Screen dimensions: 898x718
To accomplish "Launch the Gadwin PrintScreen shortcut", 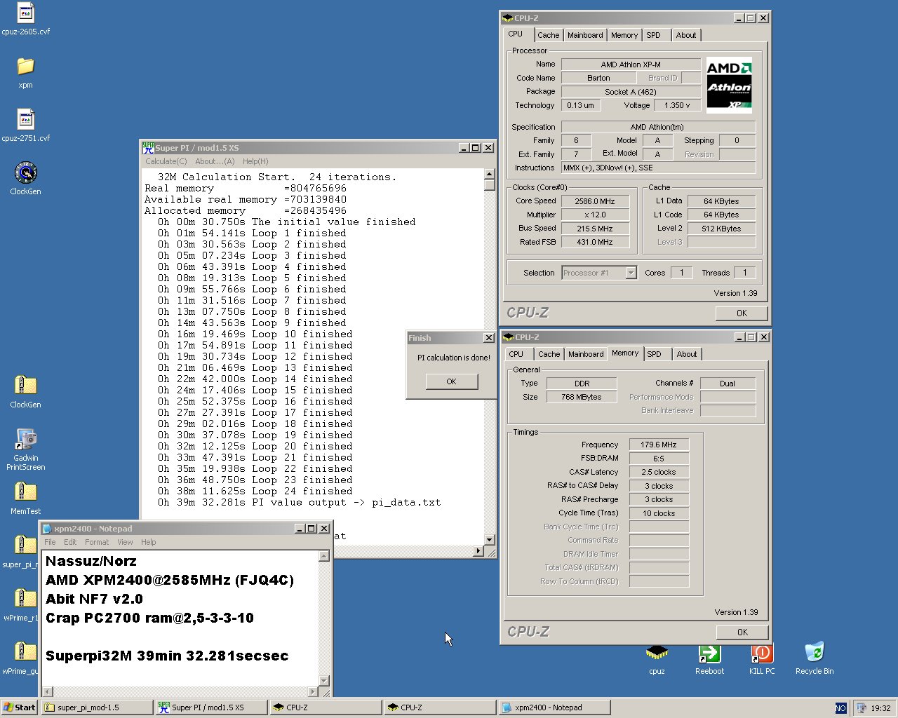I will click(x=26, y=440).
